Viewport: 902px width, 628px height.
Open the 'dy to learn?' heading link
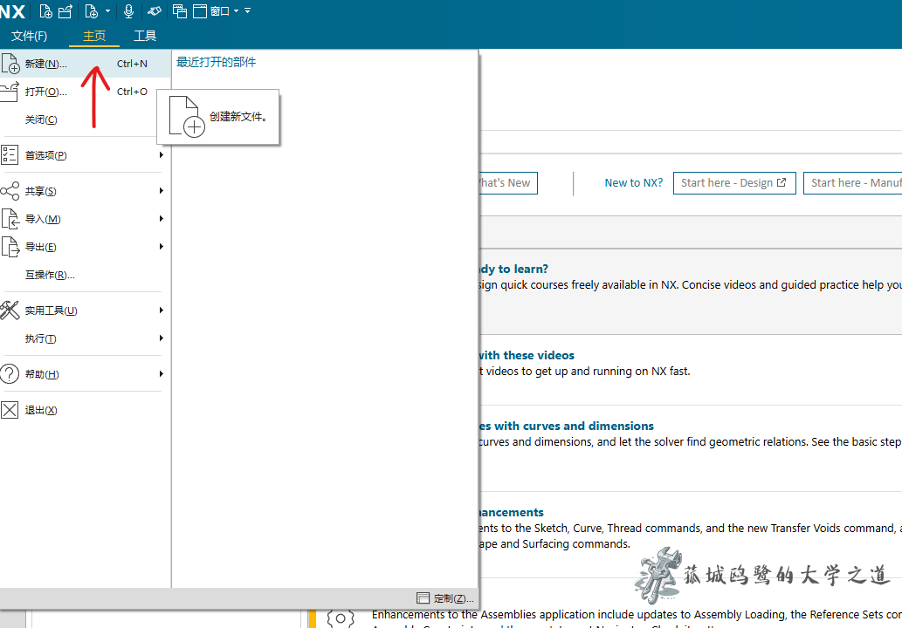[x=513, y=269]
